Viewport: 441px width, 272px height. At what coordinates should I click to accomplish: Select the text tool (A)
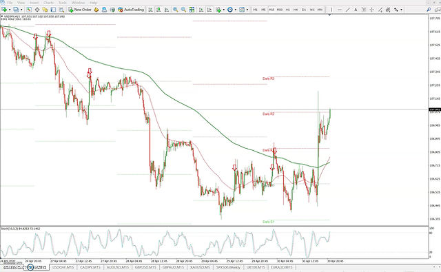356,10
